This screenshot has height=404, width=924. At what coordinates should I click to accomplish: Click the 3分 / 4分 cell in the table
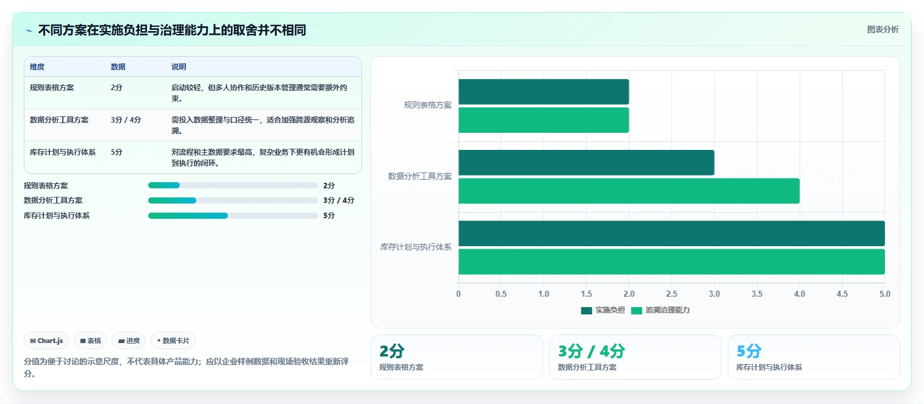point(126,119)
